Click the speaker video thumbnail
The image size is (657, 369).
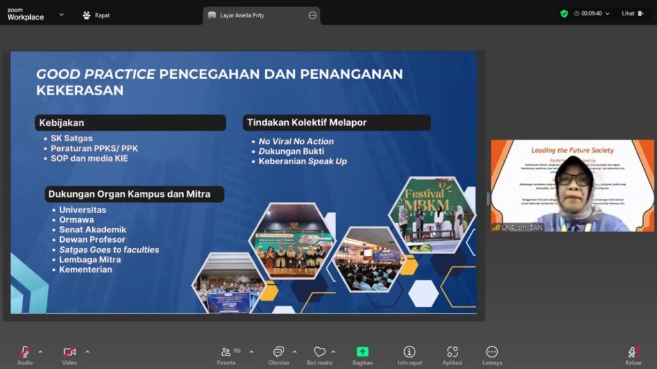[x=572, y=185]
